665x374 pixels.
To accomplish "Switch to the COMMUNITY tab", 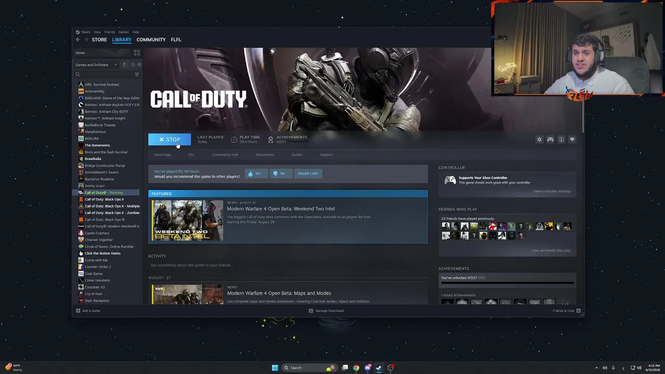I will tap(151, 39).
